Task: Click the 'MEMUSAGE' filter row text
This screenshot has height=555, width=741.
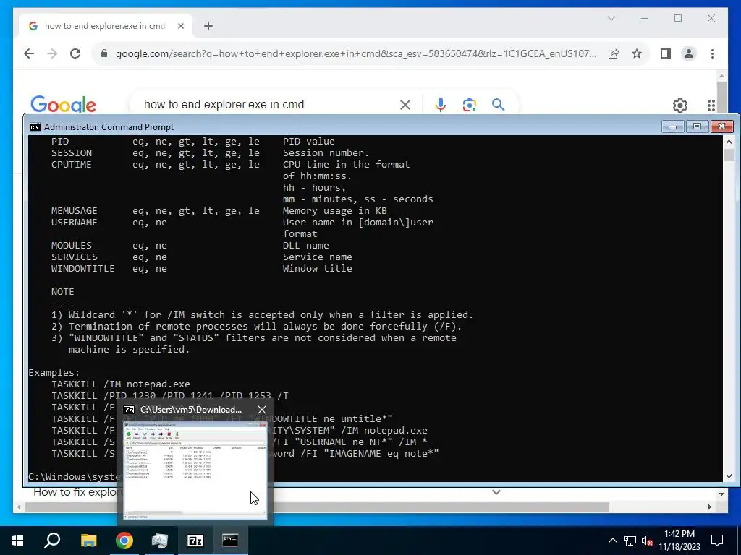Action: 219,211
